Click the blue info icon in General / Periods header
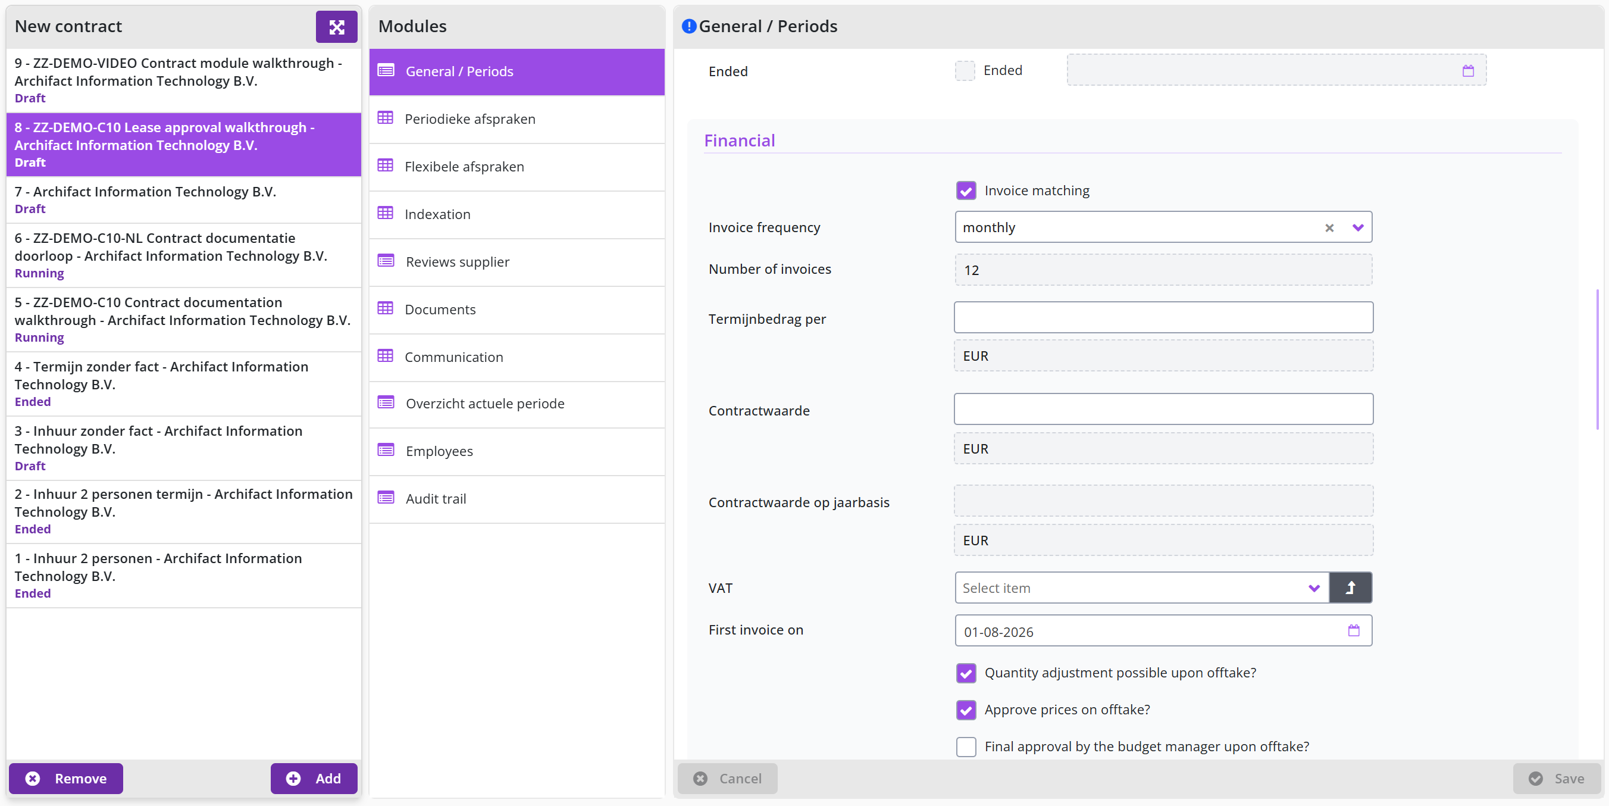This screenshot has height=806, width=1609. click(x=688, y=26)
